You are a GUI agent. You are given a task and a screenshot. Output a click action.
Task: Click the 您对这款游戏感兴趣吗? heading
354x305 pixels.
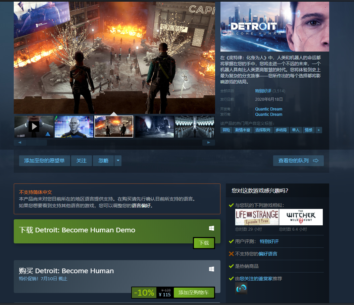(260, 190)
